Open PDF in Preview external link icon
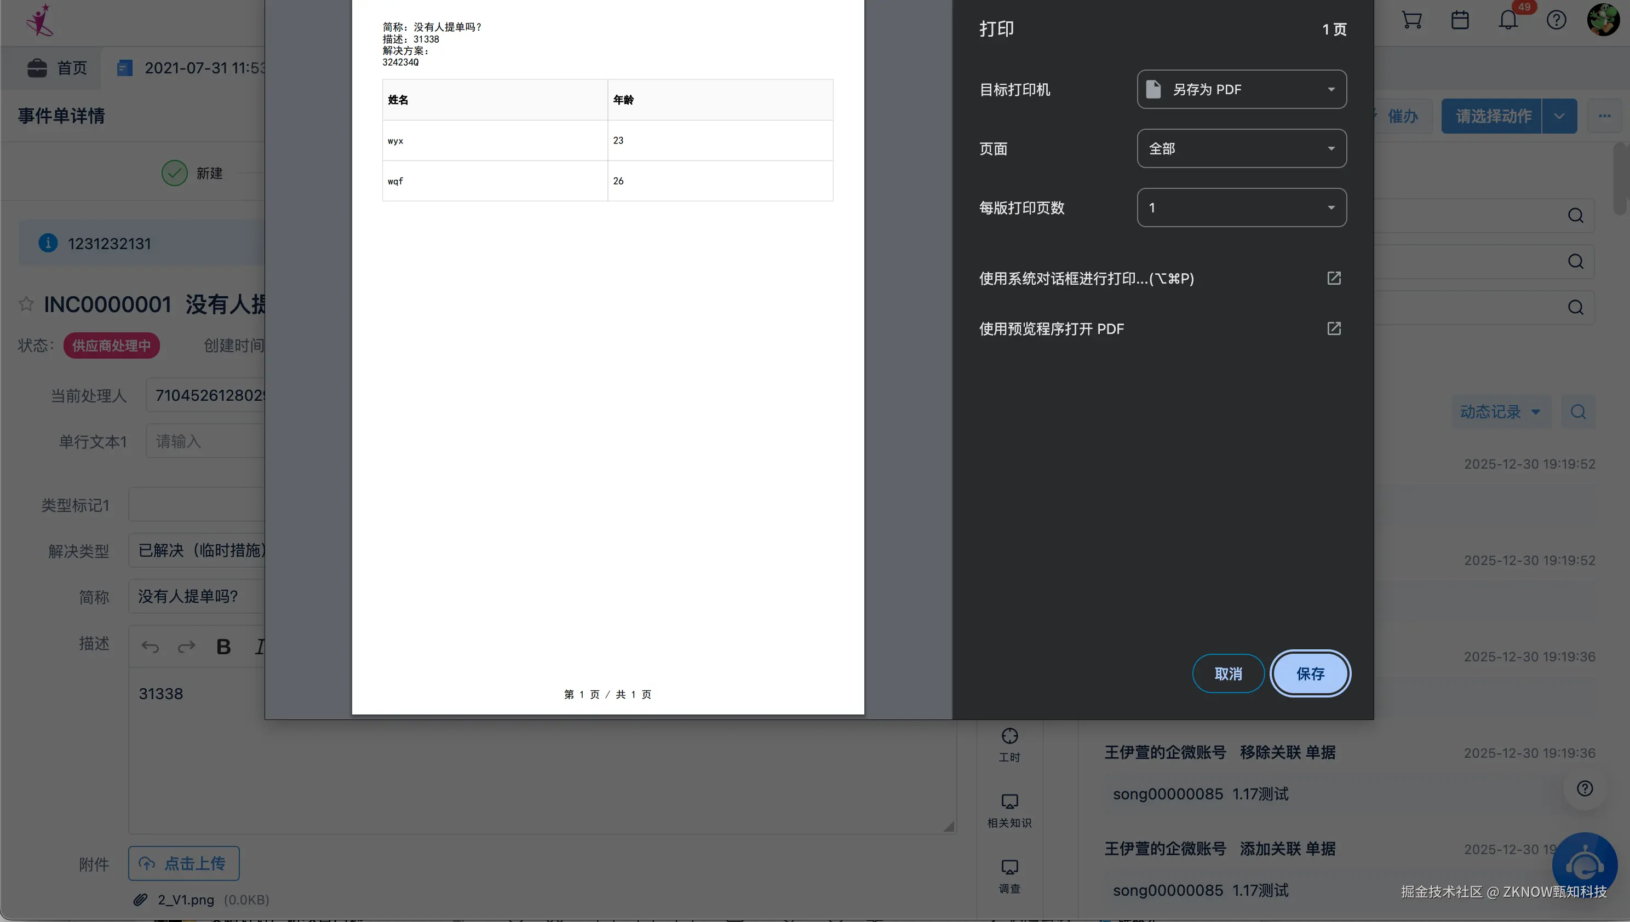1630x922 pixels. (x=1334, y=329)
